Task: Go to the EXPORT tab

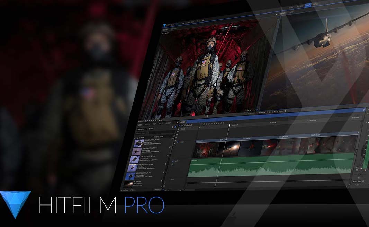Action: pyautogui.click(x=316, y=4)
